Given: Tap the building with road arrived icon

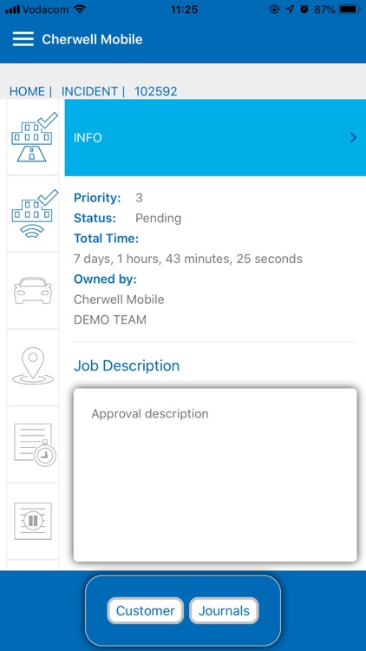Looking at the screenshot, I should [x=33, y=137].
